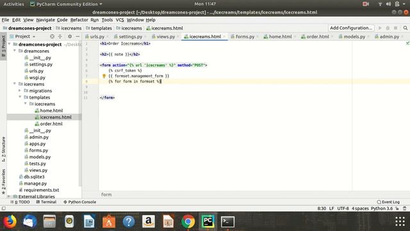
Task: Open Help icon in the dock
Action: [x=129, y=221]
